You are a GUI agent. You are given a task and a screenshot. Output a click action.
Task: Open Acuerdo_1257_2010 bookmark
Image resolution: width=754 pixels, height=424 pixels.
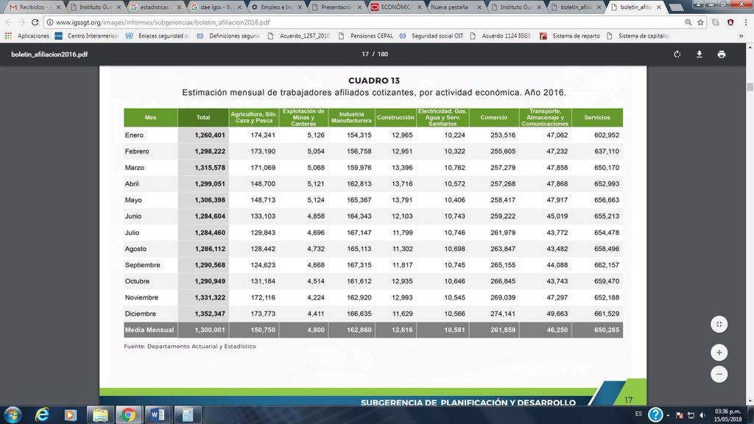point(299,35)
